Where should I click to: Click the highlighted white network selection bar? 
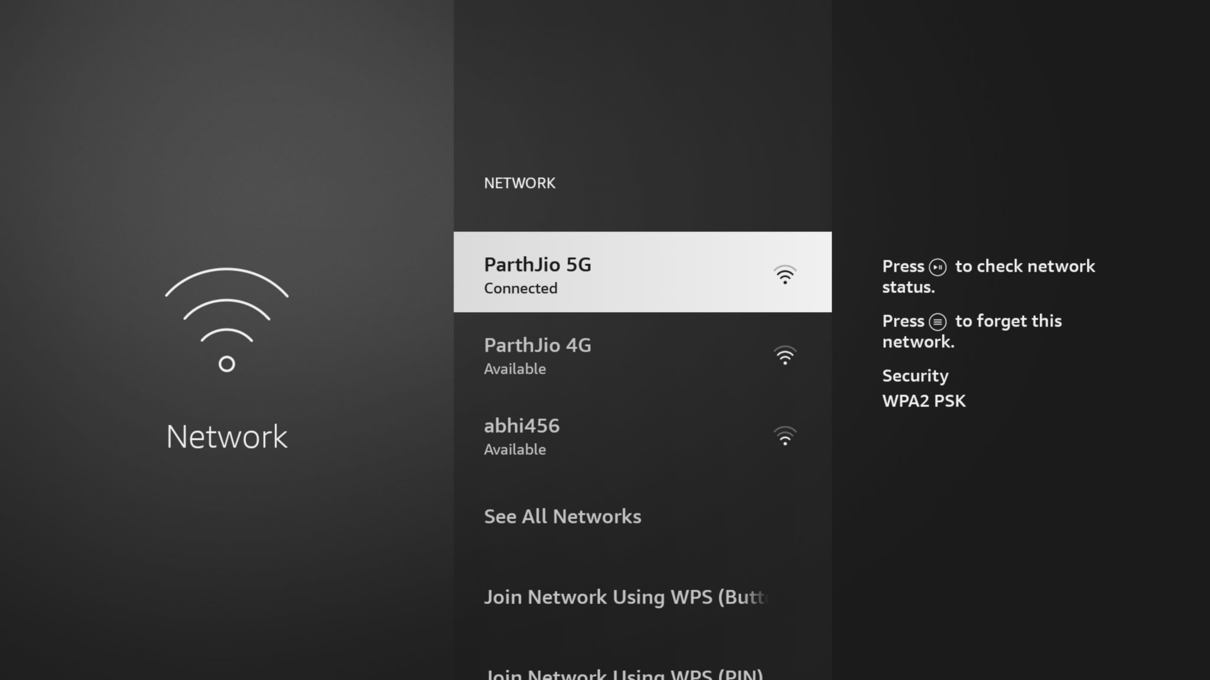(x=642, y=272)
